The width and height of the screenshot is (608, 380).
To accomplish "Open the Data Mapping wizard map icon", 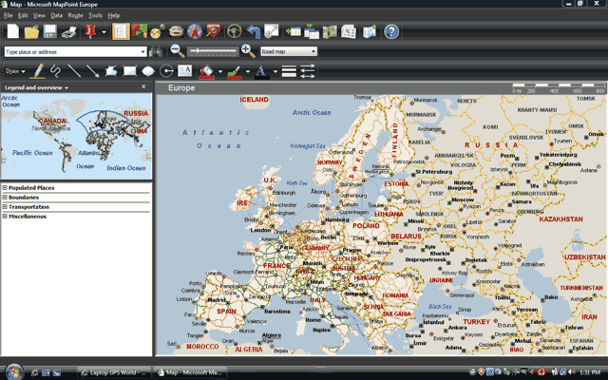I will tap(330, 31).
